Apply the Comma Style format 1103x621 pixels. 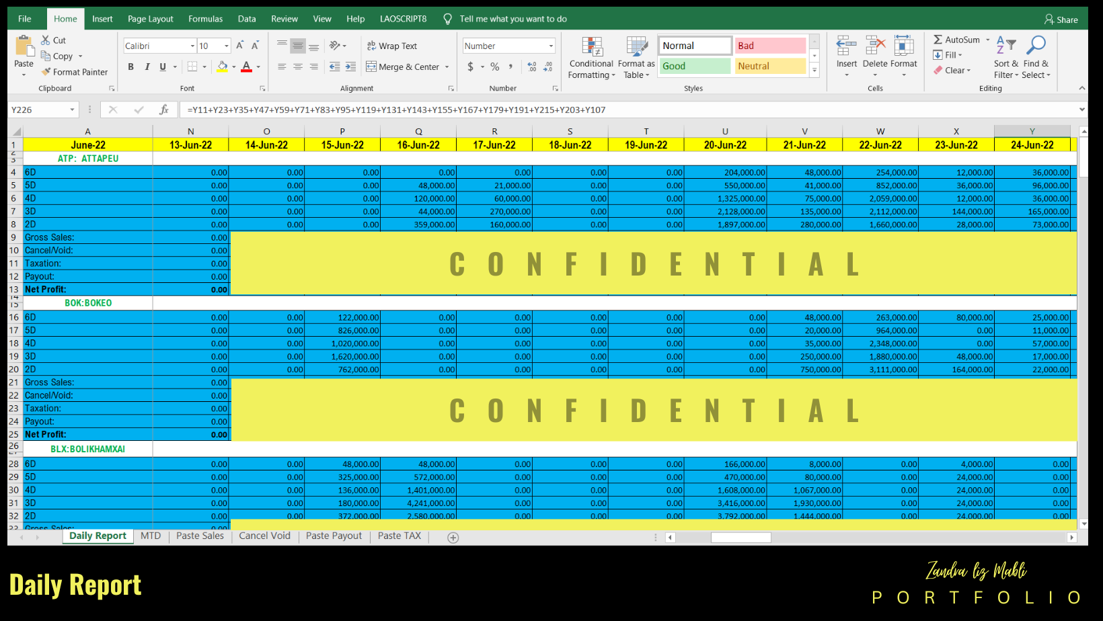point(511,67)
